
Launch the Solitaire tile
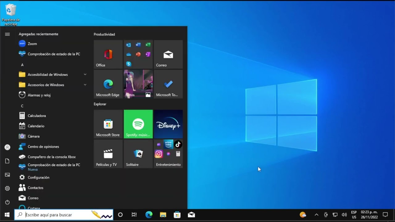(138, 154)
